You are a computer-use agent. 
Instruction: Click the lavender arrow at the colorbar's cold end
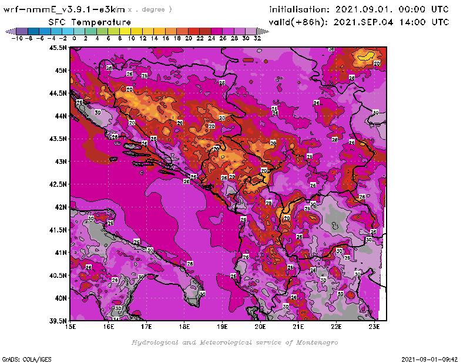[x=11, y=31]
